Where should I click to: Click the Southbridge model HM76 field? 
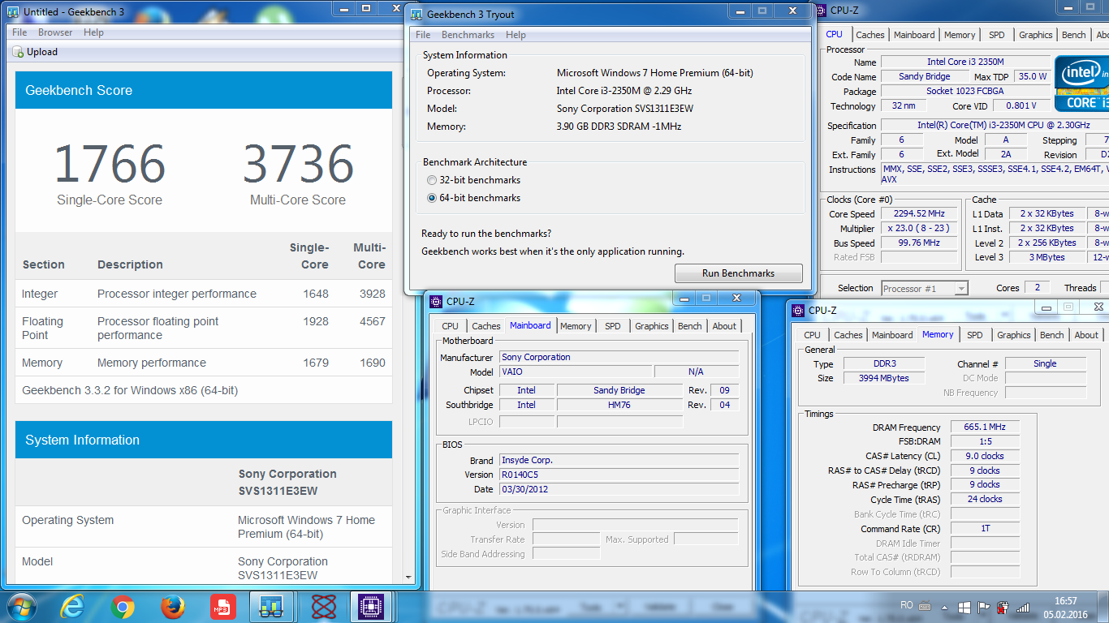click(619, 405)
